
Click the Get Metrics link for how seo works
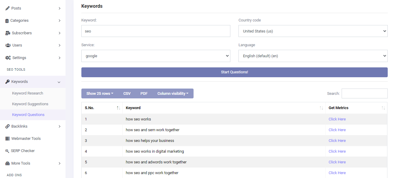pyautogui.click(x=337, y=119)
